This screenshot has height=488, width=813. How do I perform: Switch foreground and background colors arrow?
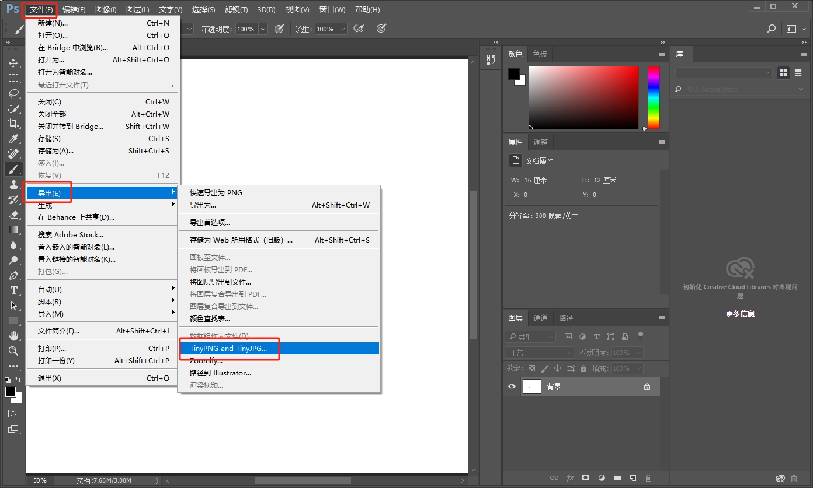coord(18,380)
